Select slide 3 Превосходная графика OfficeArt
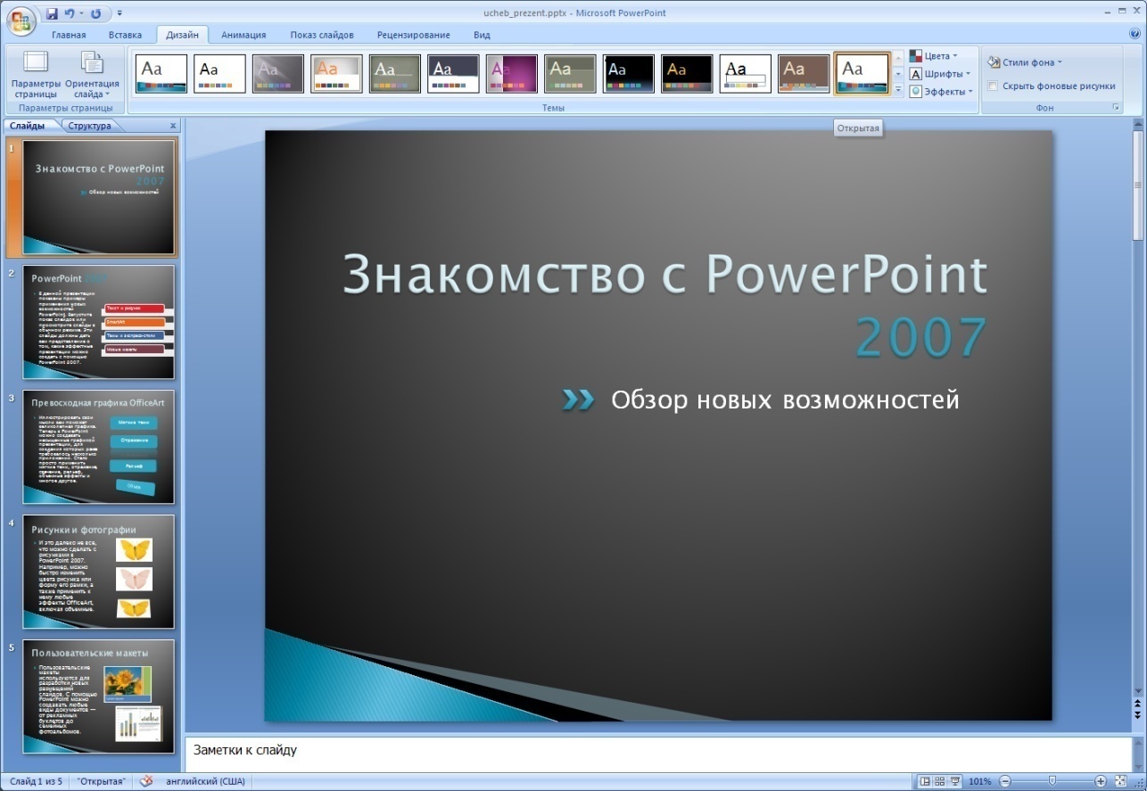Screen dimensions: 1147x791 (98, 447)
